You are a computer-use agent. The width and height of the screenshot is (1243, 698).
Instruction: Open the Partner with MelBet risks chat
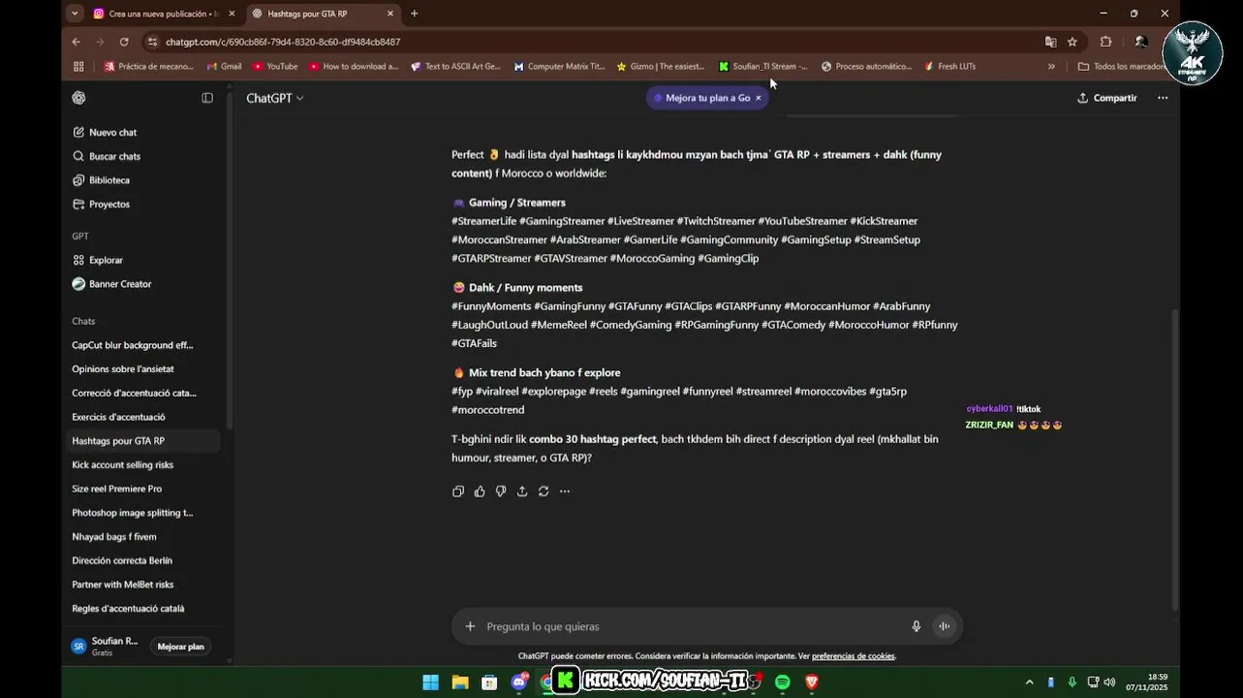point(123,585)
